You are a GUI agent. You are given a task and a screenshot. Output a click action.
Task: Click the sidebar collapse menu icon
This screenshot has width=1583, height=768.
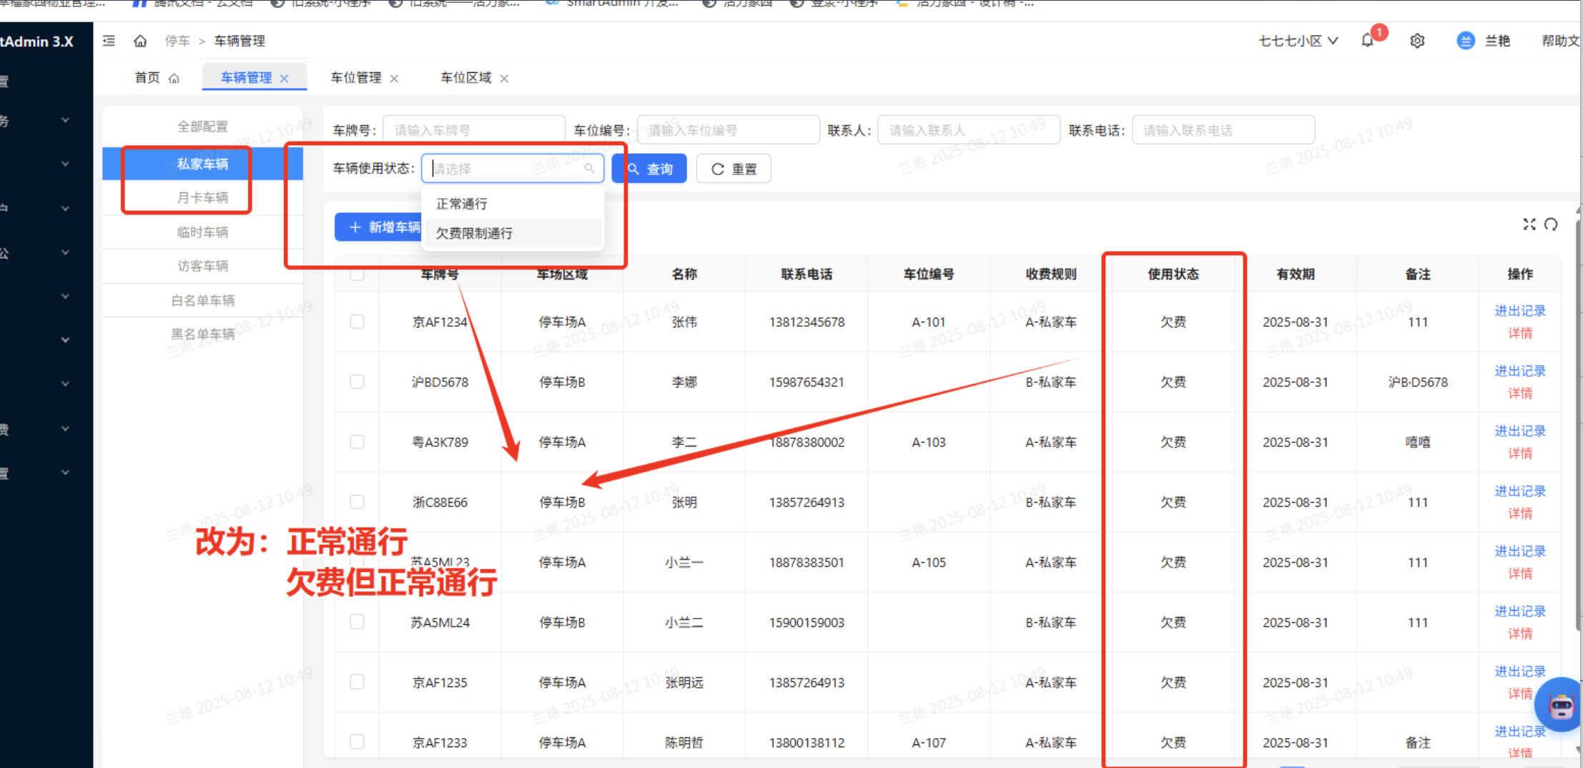click(x=109, y=41)
